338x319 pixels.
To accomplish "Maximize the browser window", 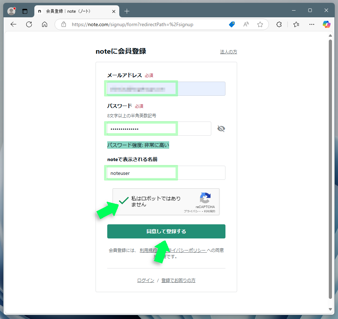I will (310, 10).
